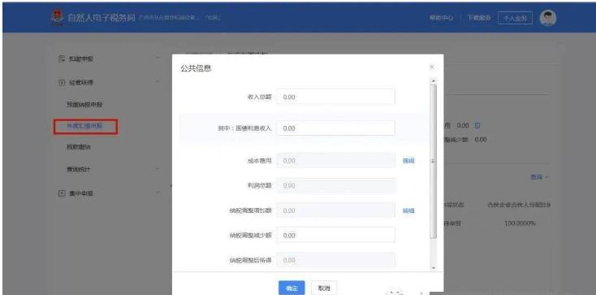The width and height of the screenshot is (596, 295).
Task: Open 下载服务 in the header
Action: [x=479, y=18]
